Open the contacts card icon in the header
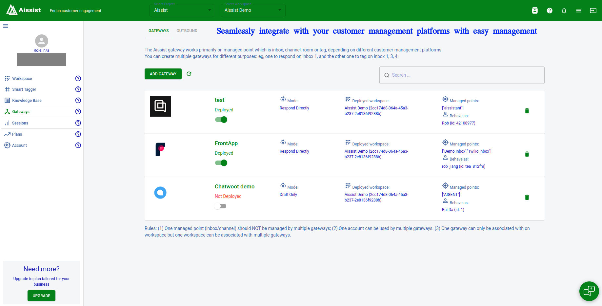 (x=535, y=10)
